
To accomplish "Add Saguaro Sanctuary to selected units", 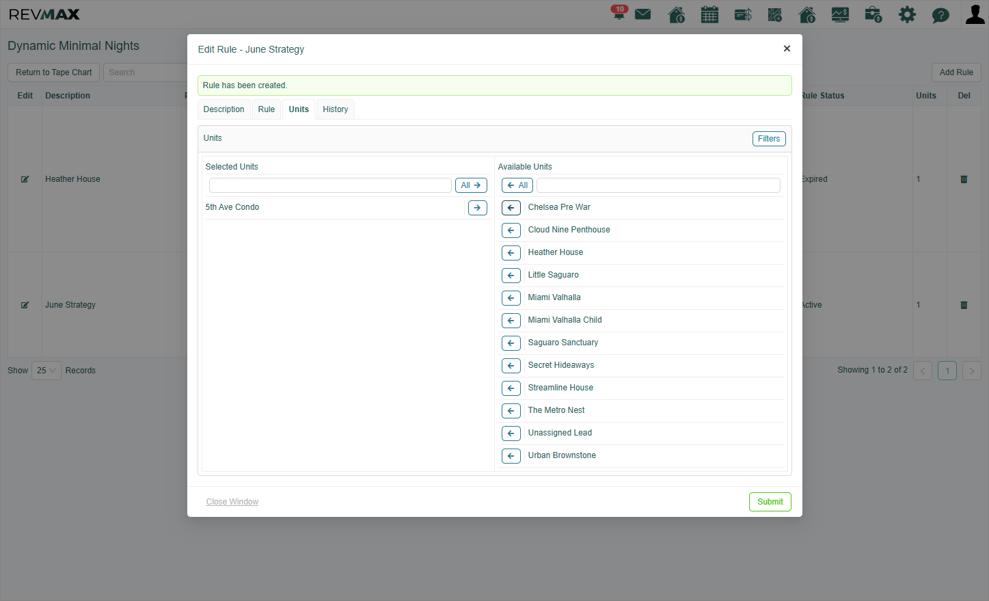I will (511, 343).
